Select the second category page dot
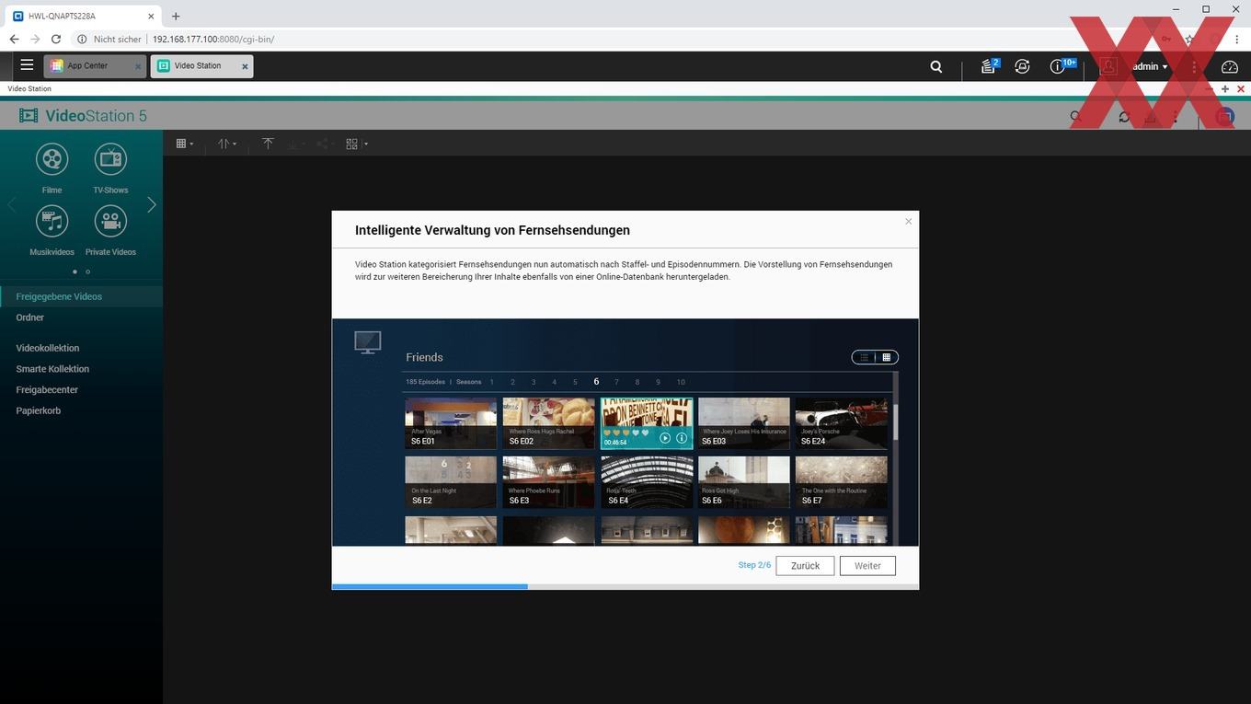The height and width of the screenshot is (704, 1251). tap(88, 271)
